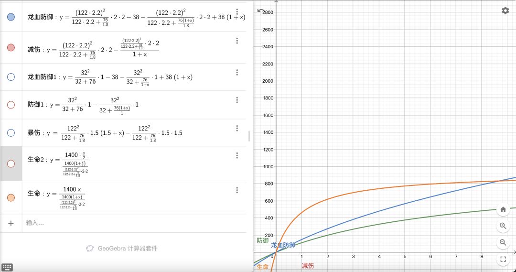Show the 防御1 function graph
This screenshot has height=272, width=516.
tap(11, 105)
